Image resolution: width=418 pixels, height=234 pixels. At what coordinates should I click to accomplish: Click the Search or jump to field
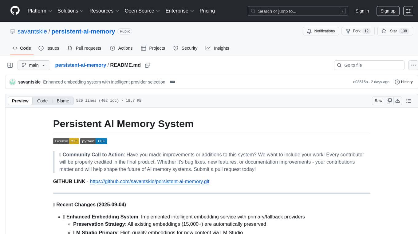point(298,11)
